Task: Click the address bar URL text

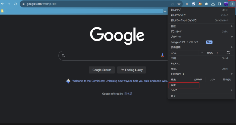Action: point(42,4)
